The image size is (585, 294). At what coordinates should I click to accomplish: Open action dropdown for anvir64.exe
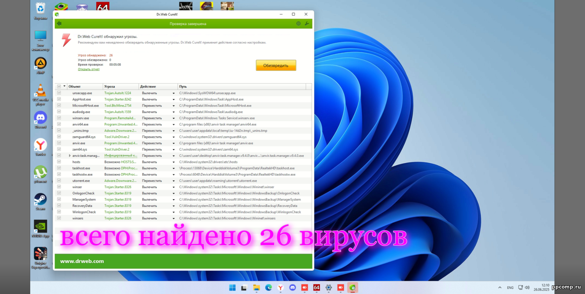tap(174, 124)
